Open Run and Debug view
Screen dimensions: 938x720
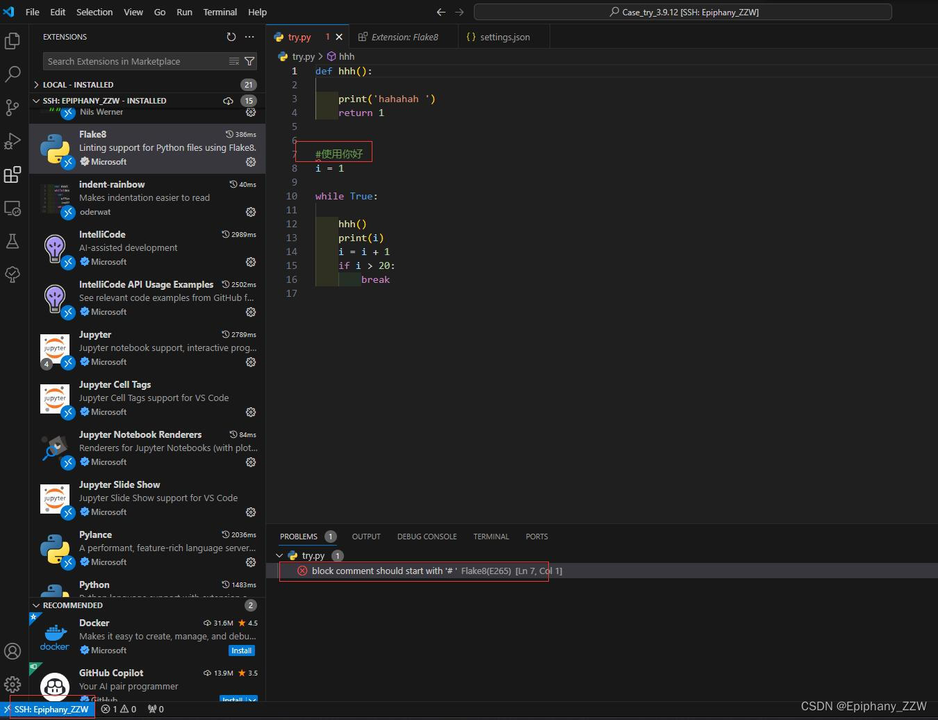pos(13,141)
